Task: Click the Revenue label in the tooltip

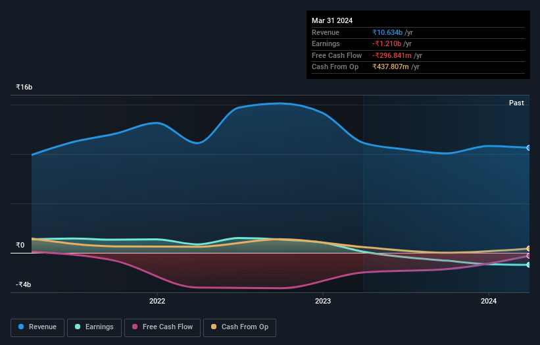Action: (x=326, y=32)
